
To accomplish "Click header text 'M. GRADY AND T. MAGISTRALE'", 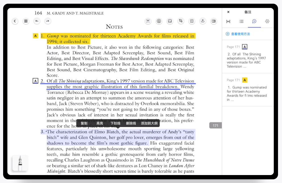I will click(75, 13).
